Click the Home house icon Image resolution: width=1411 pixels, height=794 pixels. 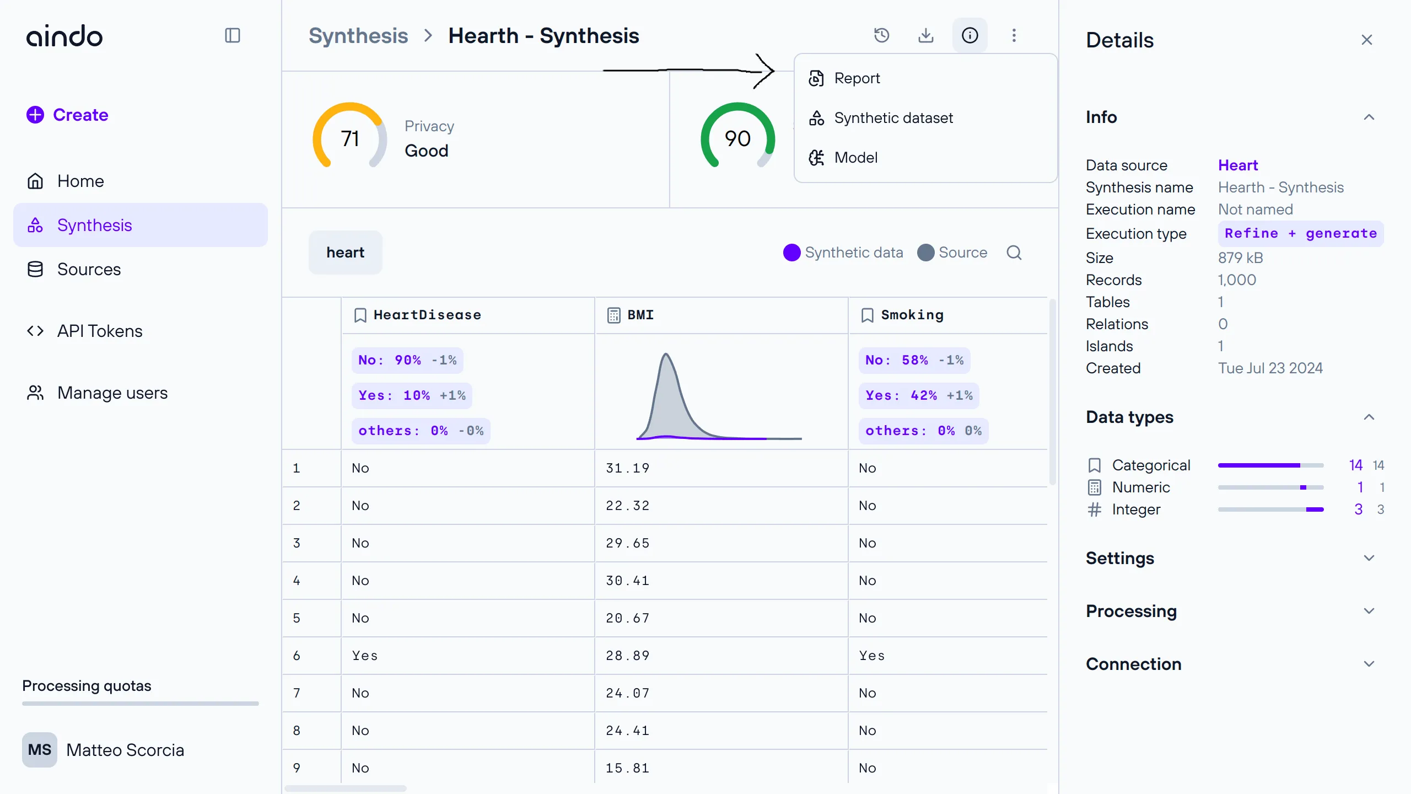click(35, 181)
